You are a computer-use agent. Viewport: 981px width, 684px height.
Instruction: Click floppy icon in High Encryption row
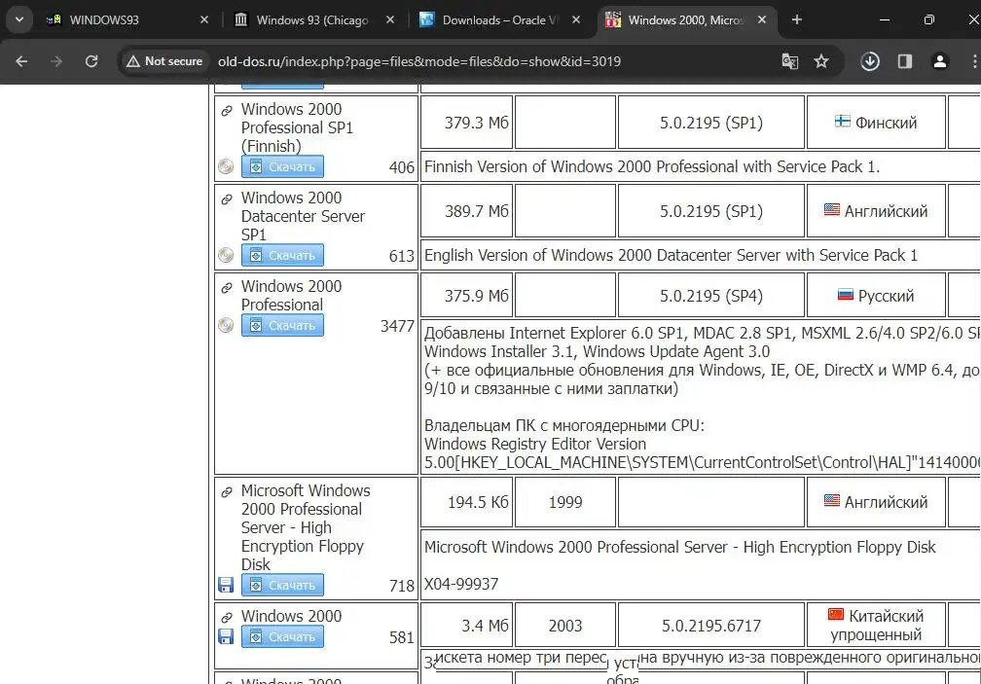(226, 585)
